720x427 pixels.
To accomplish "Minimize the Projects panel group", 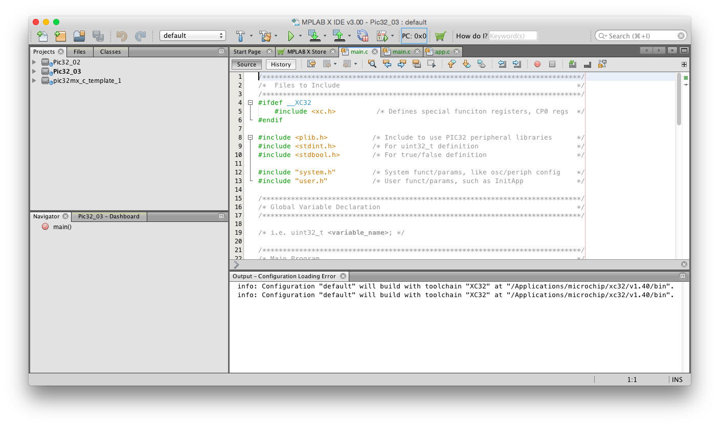I will pyautogui.click(x=221, y=51).
